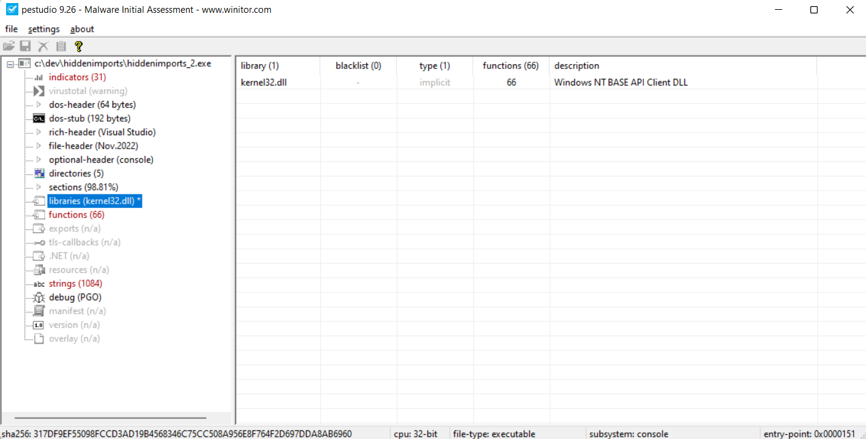Click the libraries node icon

coord(39,201)
